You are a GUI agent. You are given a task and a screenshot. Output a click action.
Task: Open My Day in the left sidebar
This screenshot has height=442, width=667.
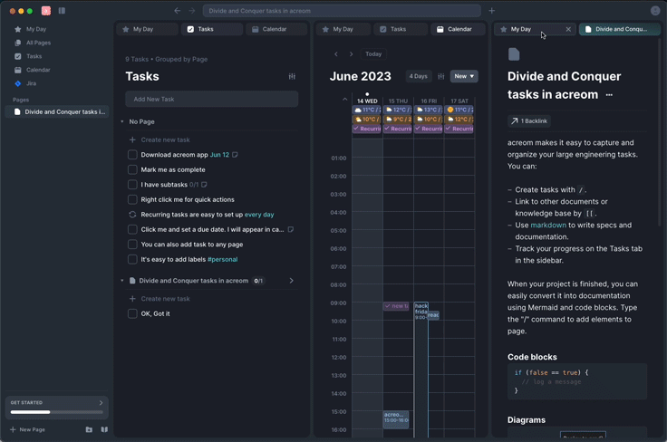36,29
